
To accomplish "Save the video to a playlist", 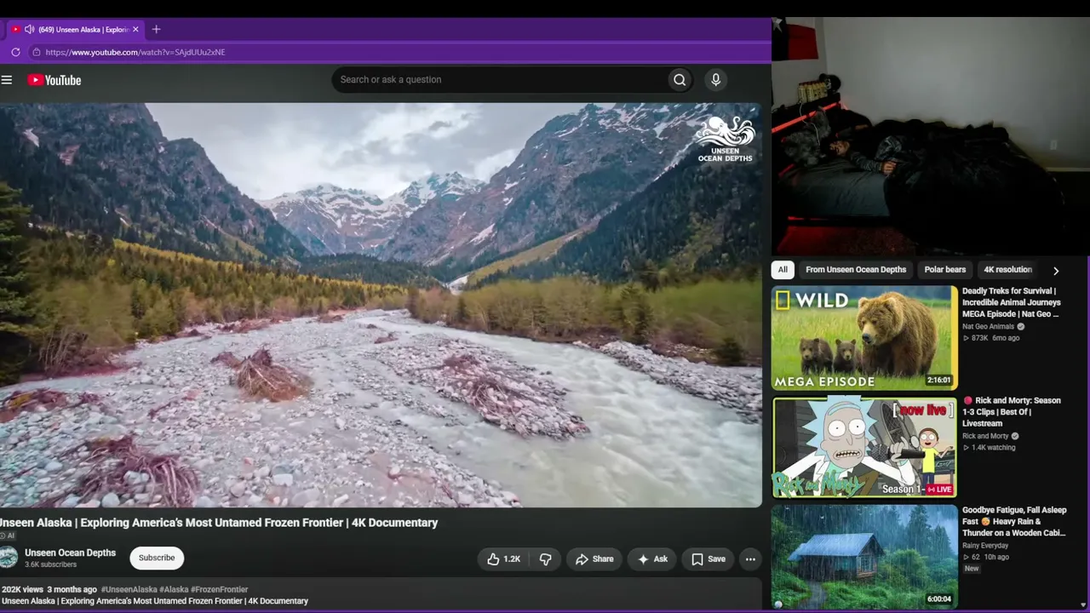I will [x=708, y=559].
